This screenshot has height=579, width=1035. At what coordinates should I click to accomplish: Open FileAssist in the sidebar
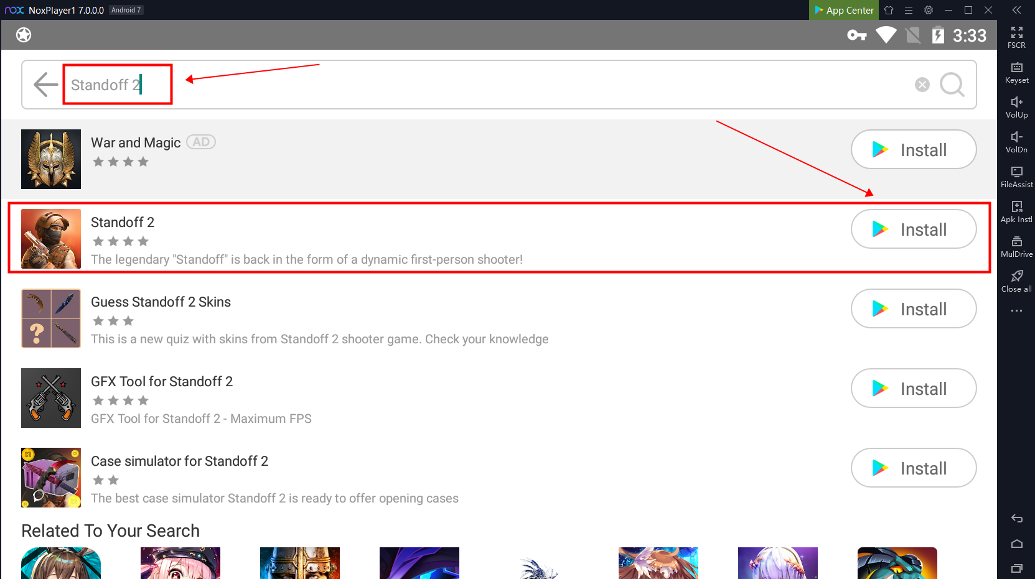point(1016,176)
